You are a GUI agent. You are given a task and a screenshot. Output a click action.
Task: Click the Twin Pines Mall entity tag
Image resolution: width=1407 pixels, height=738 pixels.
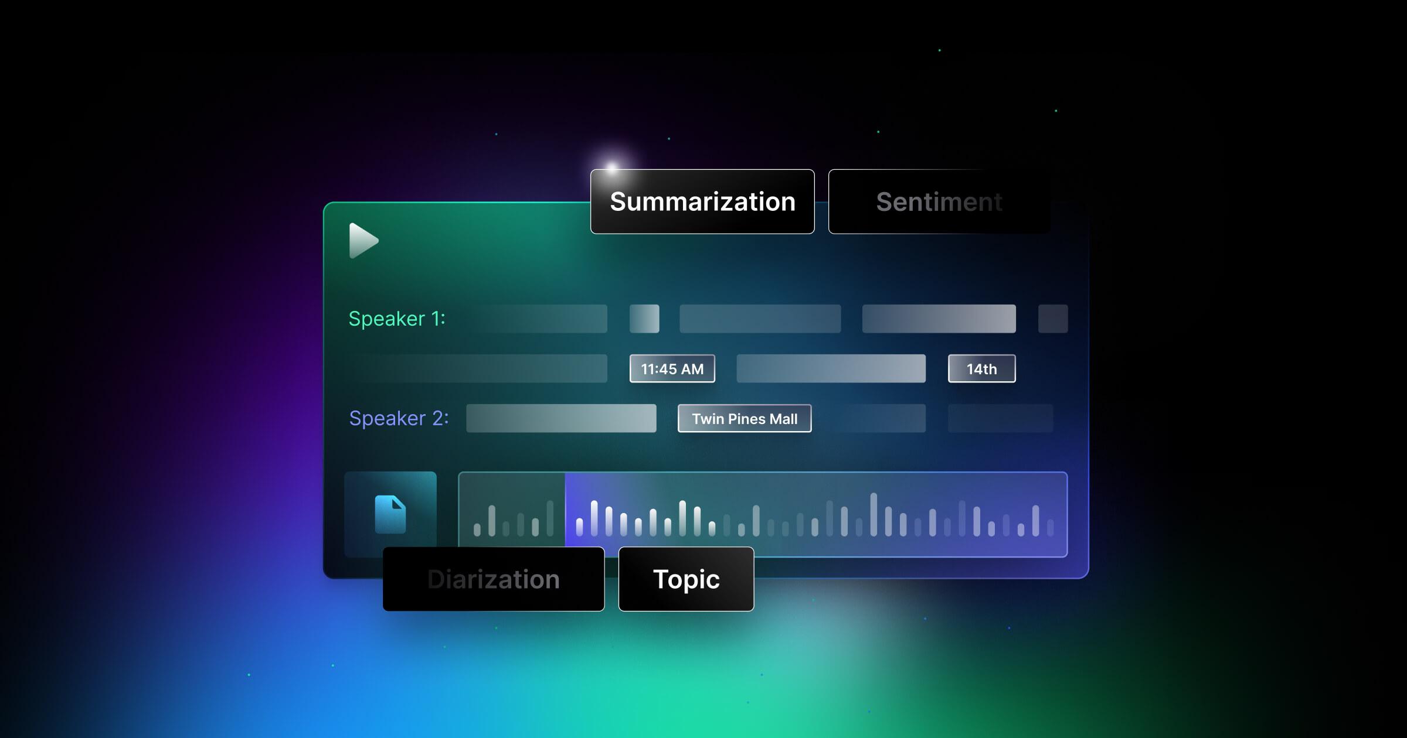tap(745, 419)
